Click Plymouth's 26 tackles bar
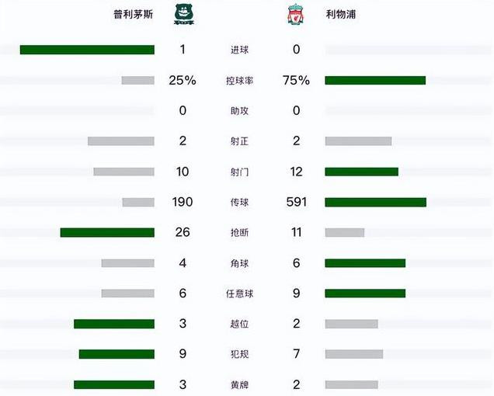The width and height of the screenshot is (494, 396). [x=107, y=232]
